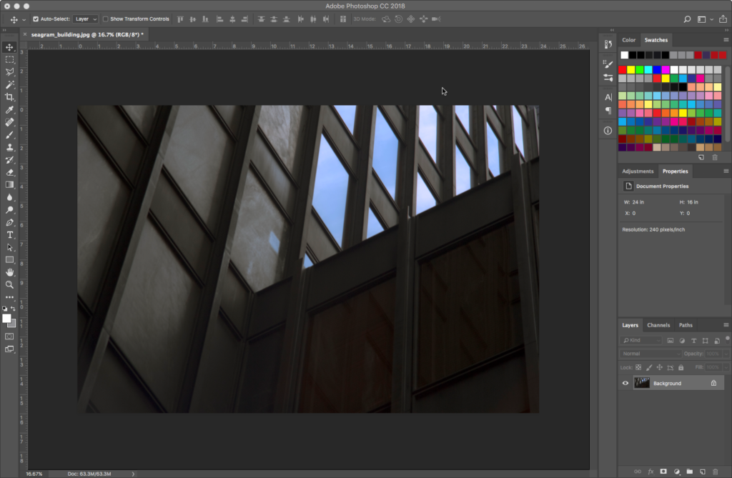
Task: Click the Delete layer trash icon
Action: point(715,472)
